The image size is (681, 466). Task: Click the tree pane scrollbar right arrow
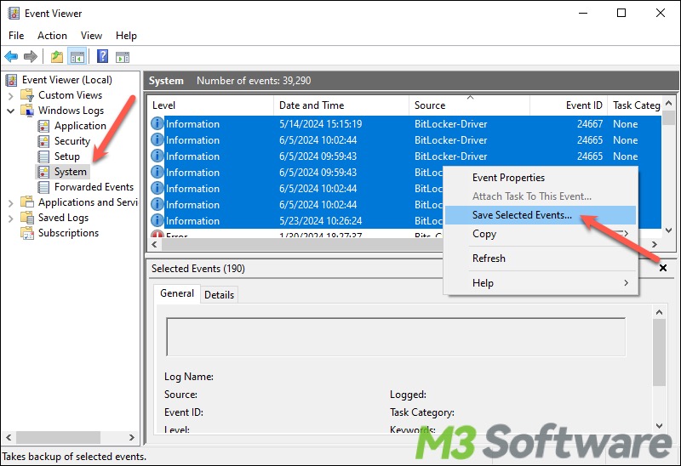[132, 437]
